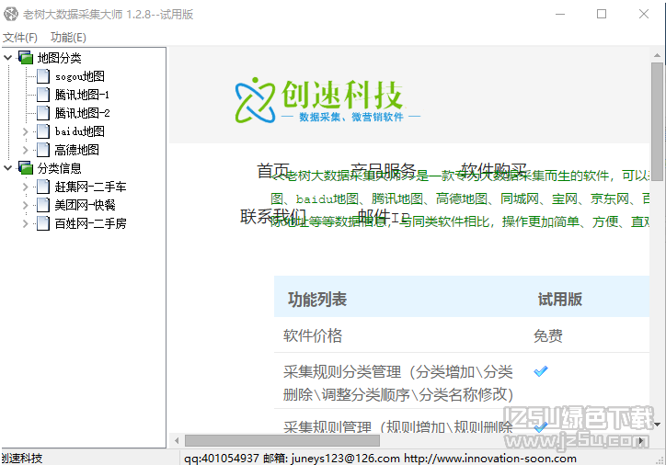Select the 分类信息 label
The image size is (666, 465).
59,168
